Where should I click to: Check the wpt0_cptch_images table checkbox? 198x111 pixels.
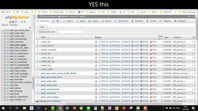point(38,97)
